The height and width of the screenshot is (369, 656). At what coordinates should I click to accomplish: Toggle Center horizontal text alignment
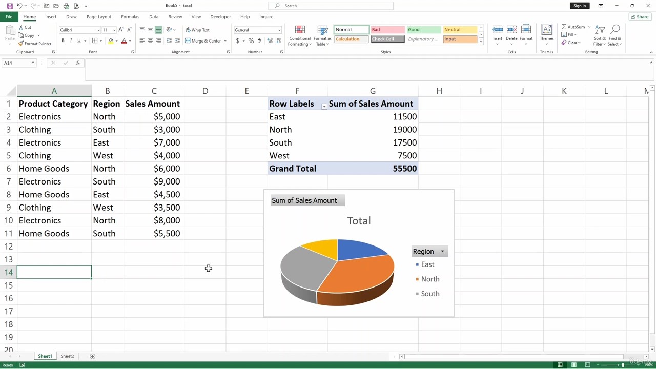(150, 40)
